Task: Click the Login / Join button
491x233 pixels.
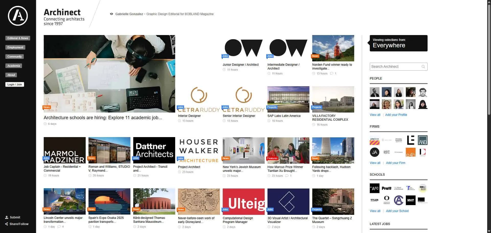Action: 15,84
